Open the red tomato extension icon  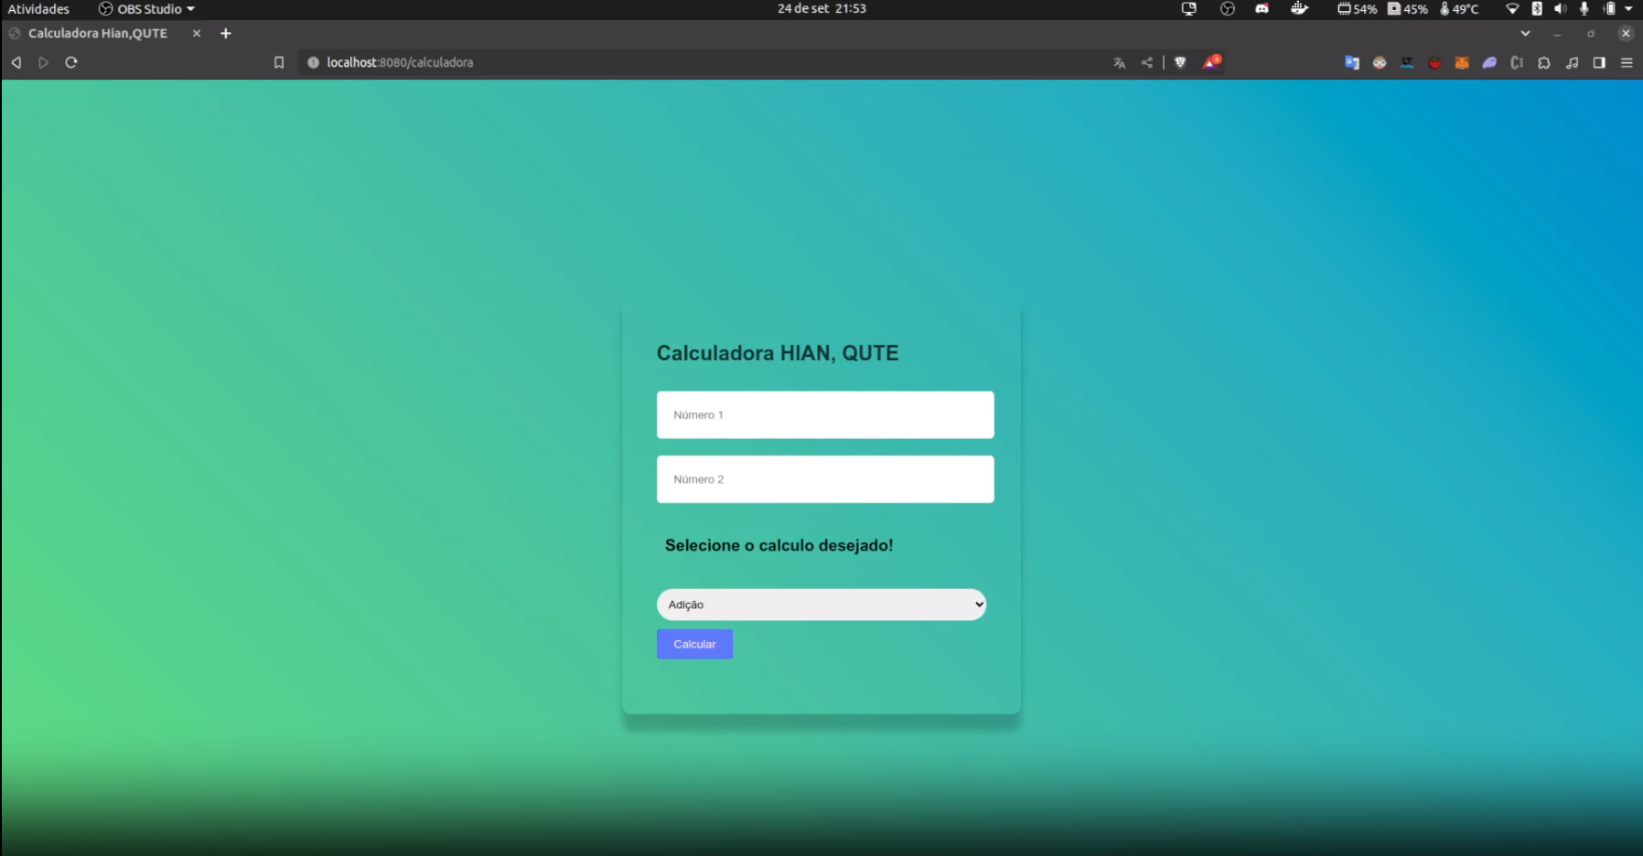tap(1434, 62)
